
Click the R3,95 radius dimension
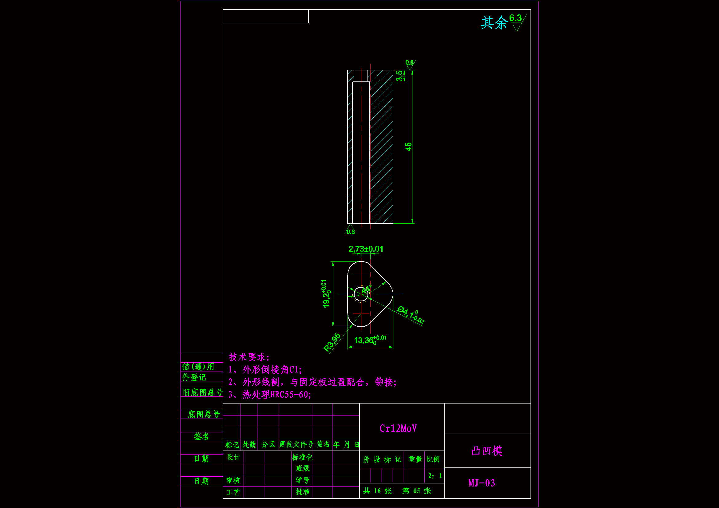[332, 342]
